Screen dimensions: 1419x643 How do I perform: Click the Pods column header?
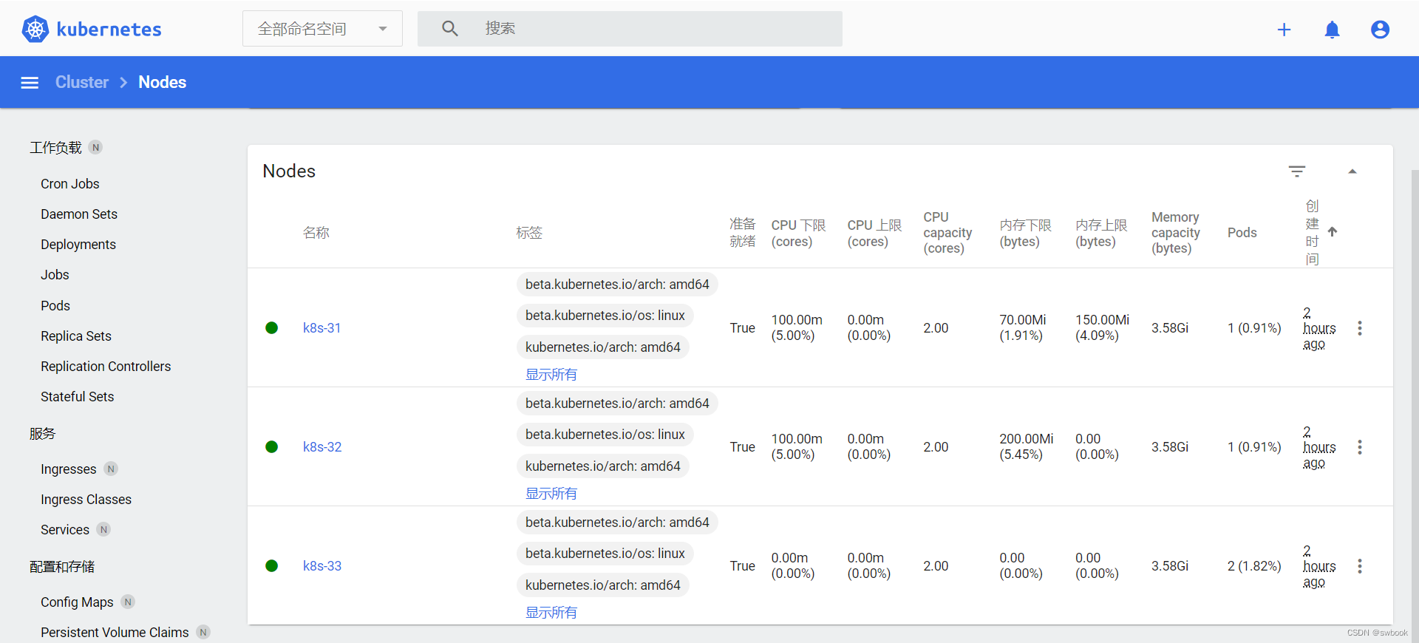1242,233
